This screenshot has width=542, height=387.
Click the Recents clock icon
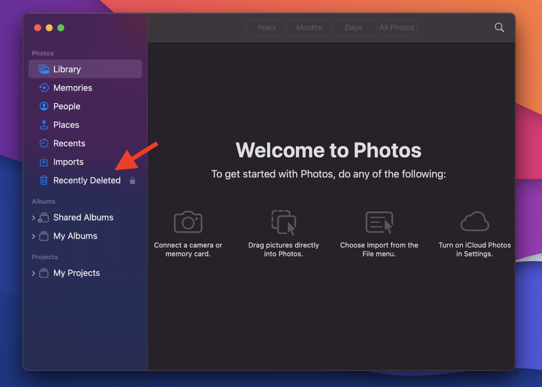pos(44,143)
